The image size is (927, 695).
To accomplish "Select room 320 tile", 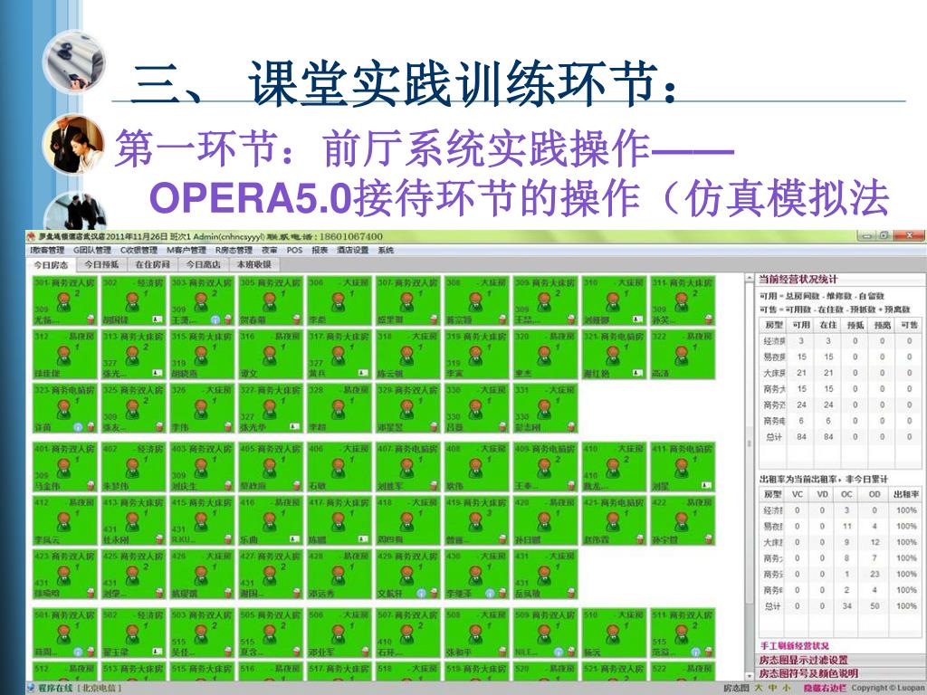I will 544,354.
